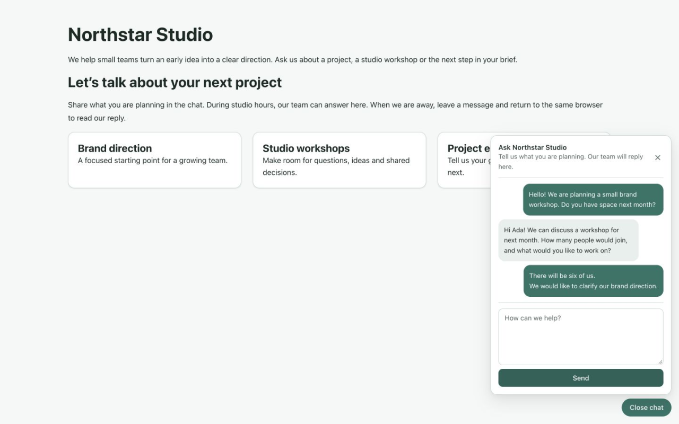The width and height of the screenshot is (679, 424).
Task: Click the 'How can we help?' message box
Action: pos(581,337)
